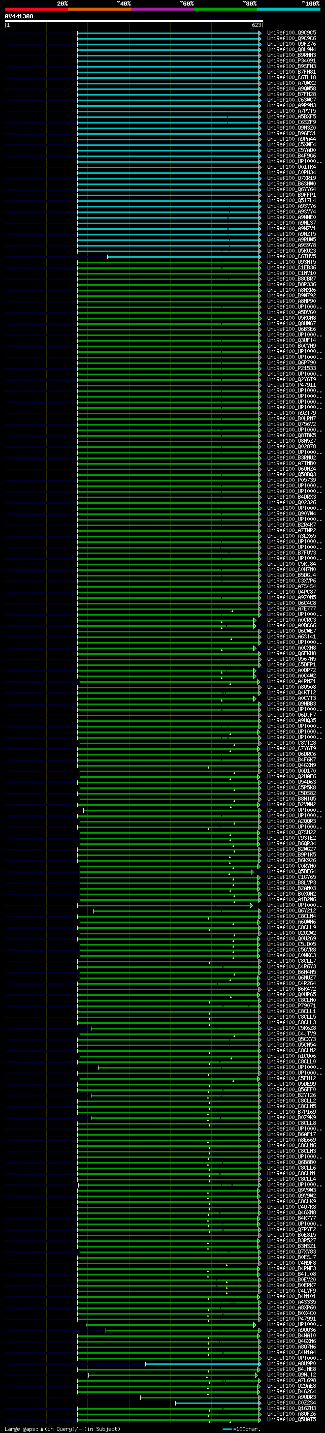This screenshot has width=325, height=1433.
Task: Click the query end position 623
Action: pos(256,25)
